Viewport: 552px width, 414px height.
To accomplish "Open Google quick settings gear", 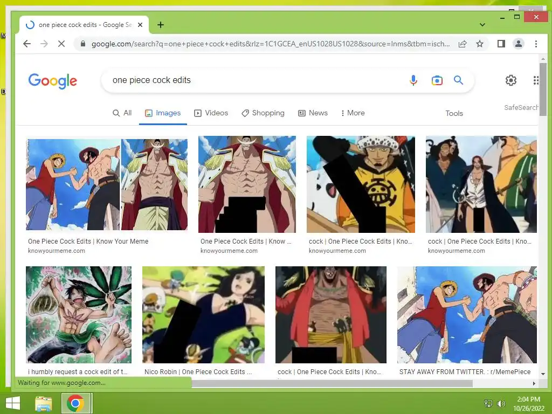I will click(x=511, y=80).
